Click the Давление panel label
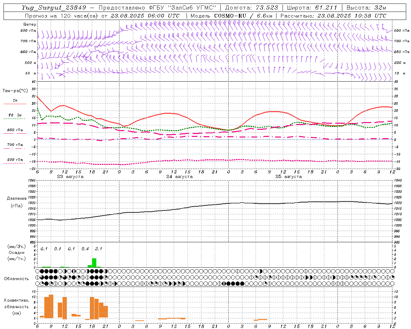Viewport: 411px width, 329px height. coord(17,199)
